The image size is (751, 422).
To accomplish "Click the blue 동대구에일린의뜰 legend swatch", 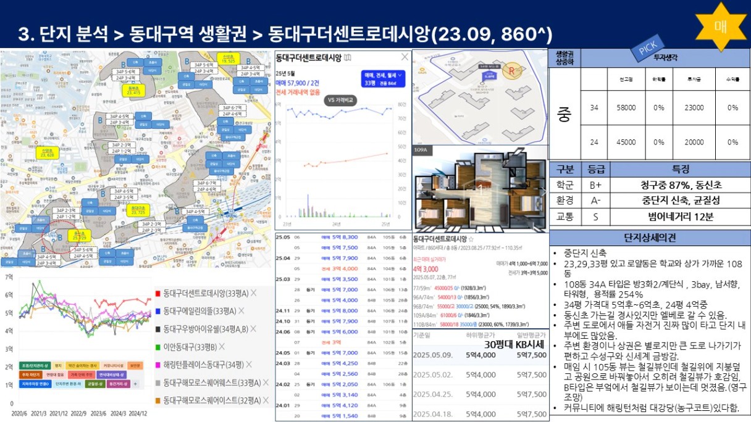I will 158,312.
